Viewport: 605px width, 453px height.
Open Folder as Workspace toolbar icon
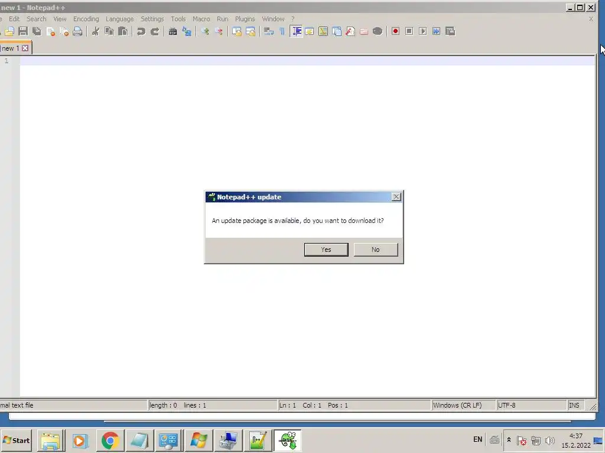click(364, 31)
